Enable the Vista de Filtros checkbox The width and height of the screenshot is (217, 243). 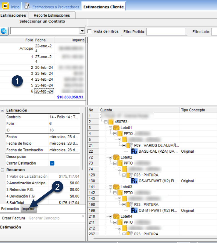[x=90, y=31]
